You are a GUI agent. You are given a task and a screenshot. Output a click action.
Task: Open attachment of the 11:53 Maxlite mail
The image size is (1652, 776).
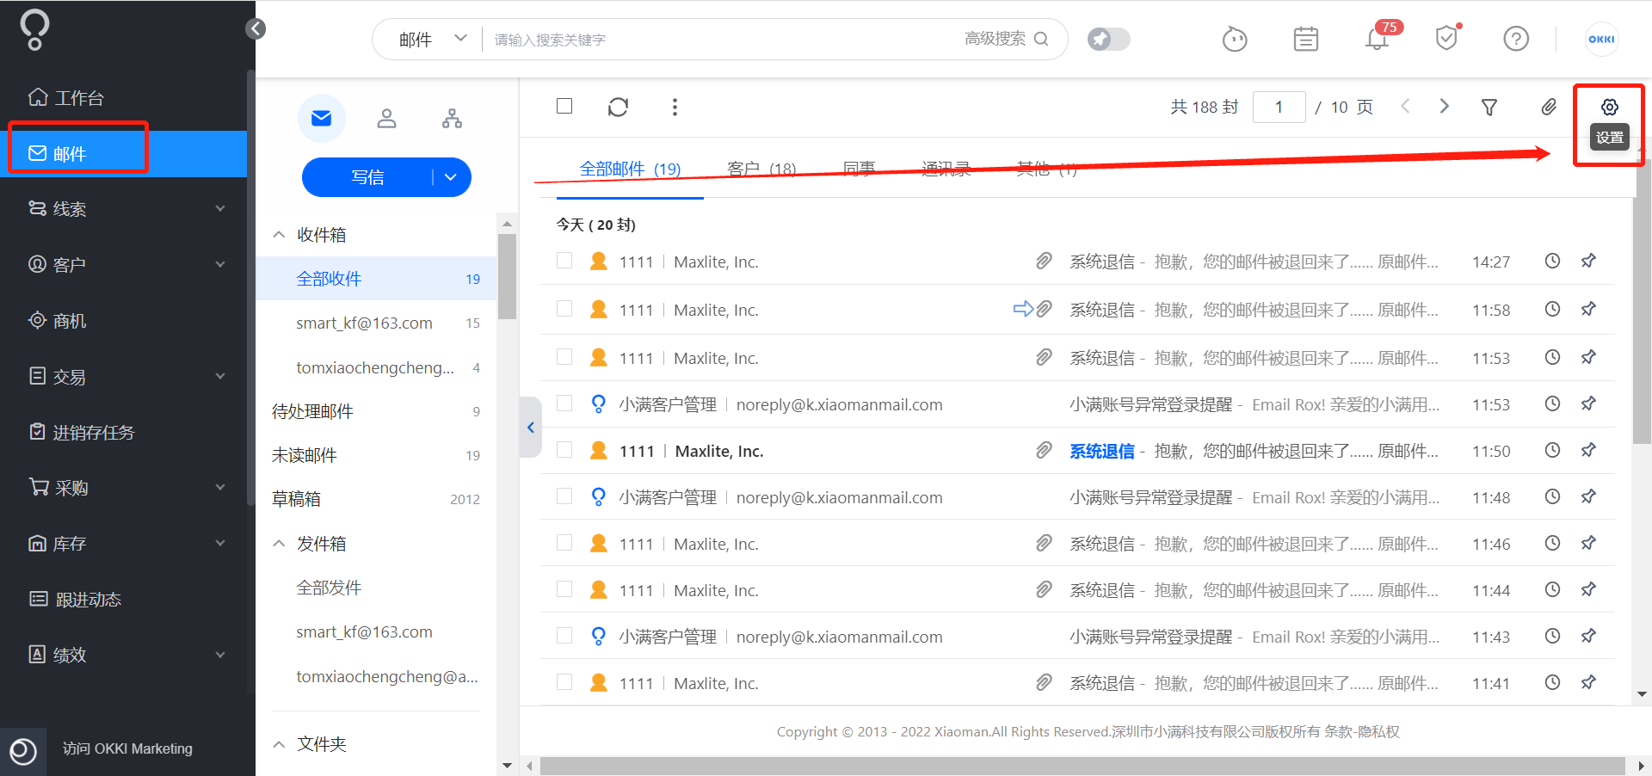pos(1044,357)
